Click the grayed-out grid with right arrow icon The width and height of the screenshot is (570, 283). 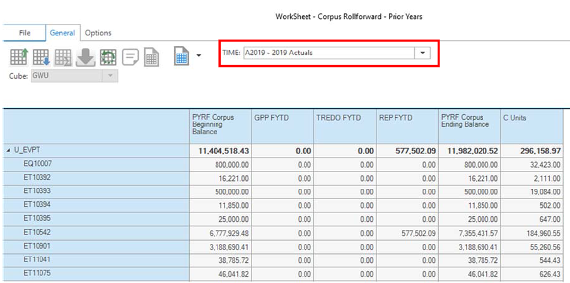(x=64, y=57)
